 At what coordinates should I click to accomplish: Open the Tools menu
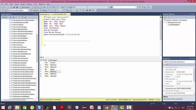(35, 4)
